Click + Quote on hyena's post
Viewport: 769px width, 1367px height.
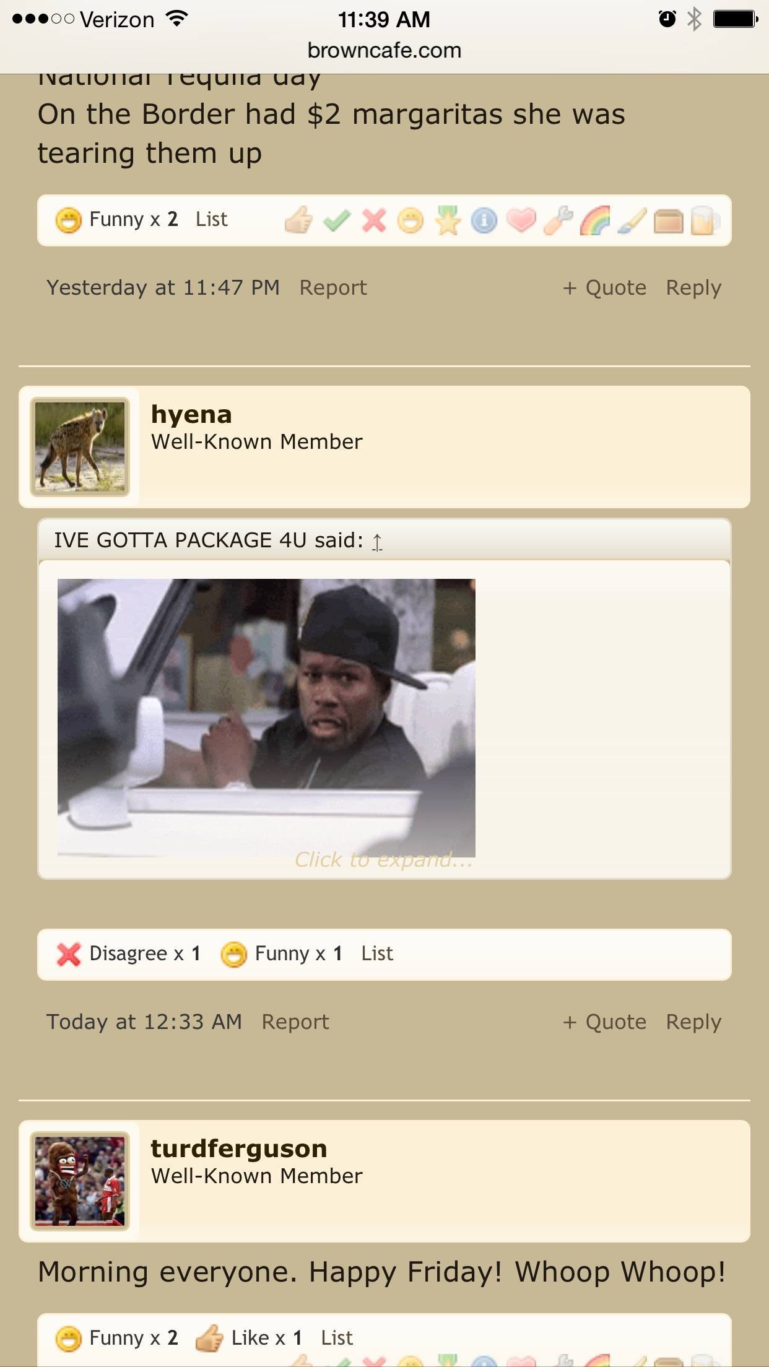tap(604, 1022)
